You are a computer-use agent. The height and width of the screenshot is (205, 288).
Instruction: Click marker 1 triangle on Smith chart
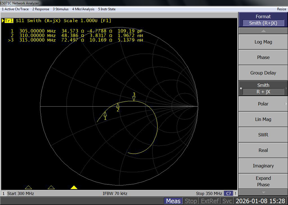tap(105, 114)
